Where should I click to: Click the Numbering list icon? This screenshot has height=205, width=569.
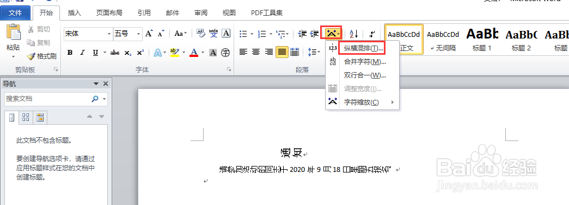(262, 34)
